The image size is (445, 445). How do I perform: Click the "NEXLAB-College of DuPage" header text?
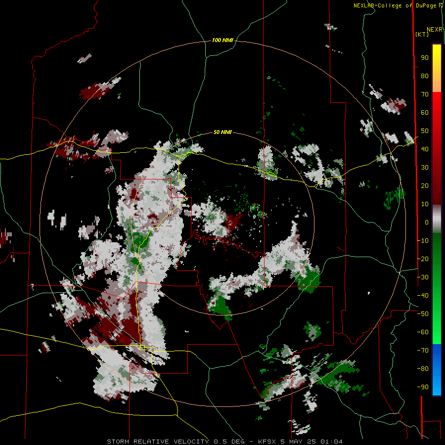[x=396, y=5]
